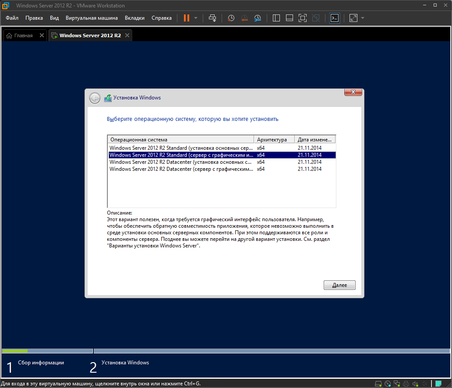Revert the VM to its previous snapshot
Viewport: 452px width, 388px height.
(244, 18)
